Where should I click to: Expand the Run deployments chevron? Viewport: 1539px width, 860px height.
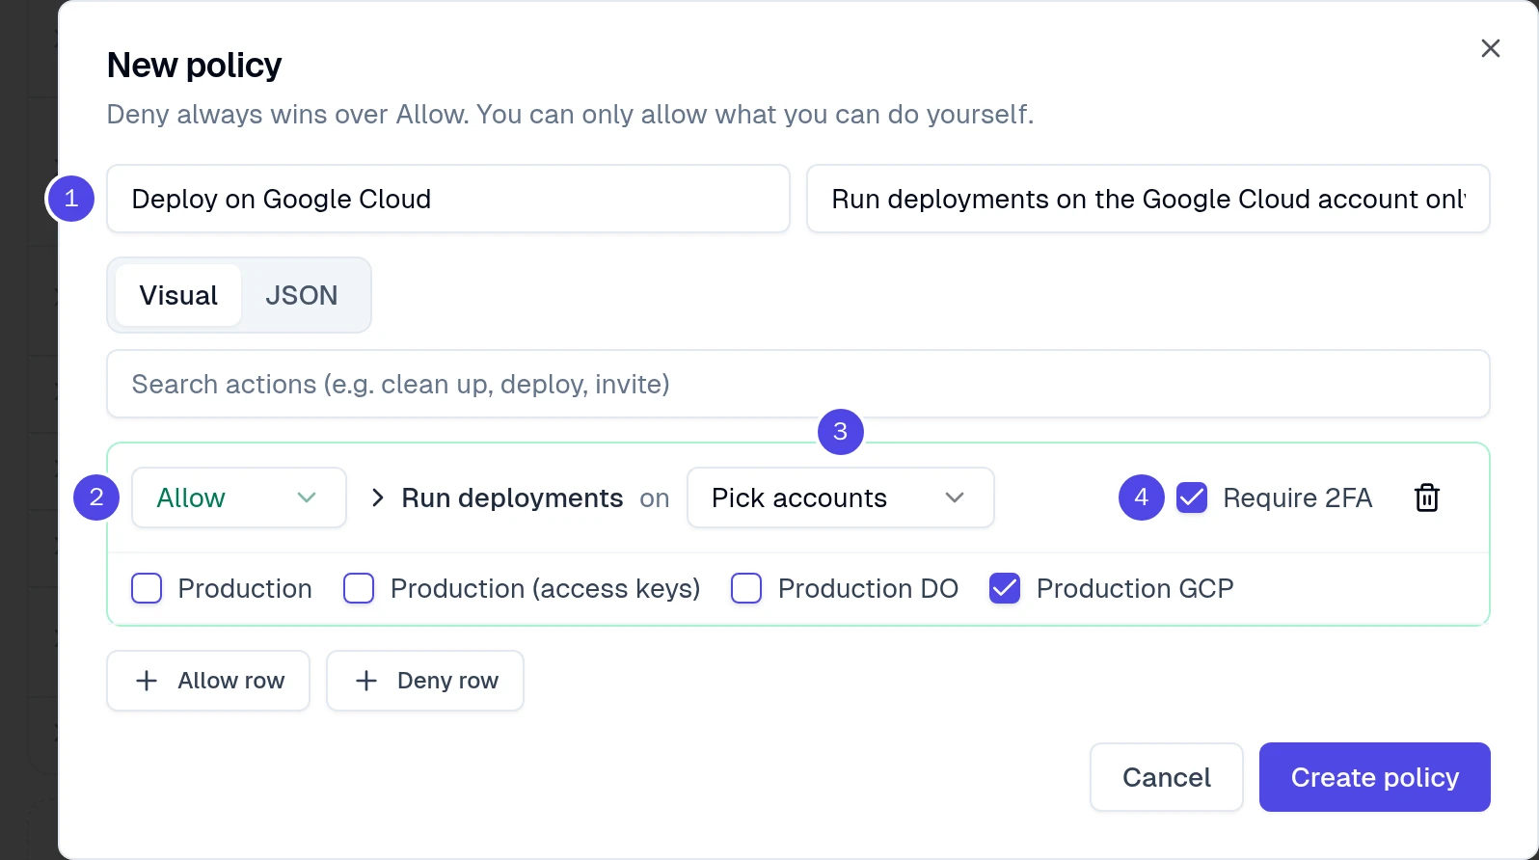pyautogui.click(x=378, y=497)
